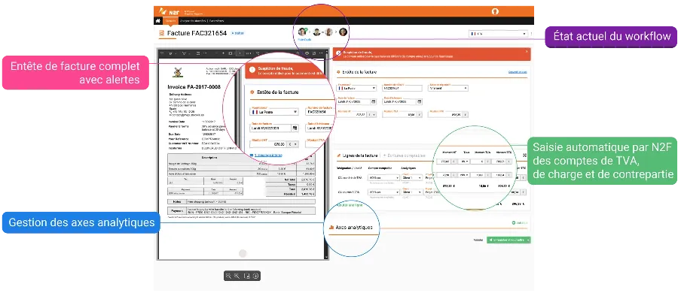Viewport: 678px width, 293px height.
Task: Open the Paramètres tab in navigation bar
Action: click(x=216, y=21)
